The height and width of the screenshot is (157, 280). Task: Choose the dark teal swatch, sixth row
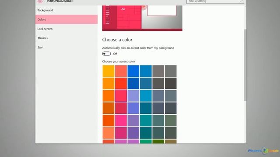(146, 133)
